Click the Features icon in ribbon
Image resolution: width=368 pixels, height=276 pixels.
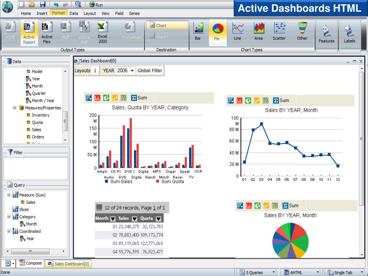point(326,34)
